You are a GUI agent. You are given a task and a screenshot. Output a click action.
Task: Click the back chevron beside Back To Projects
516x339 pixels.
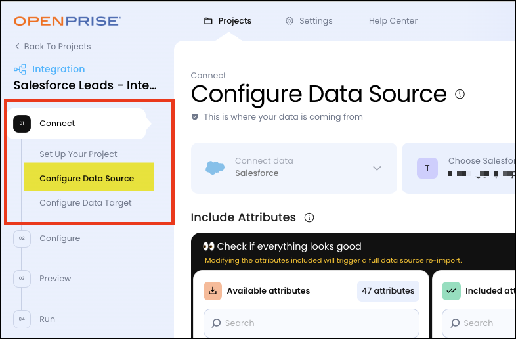pyautogui.click(x=18, y=47)
